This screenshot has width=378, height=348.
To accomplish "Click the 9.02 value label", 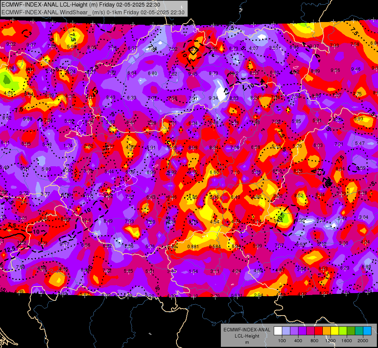I will [x=11, y=44].
